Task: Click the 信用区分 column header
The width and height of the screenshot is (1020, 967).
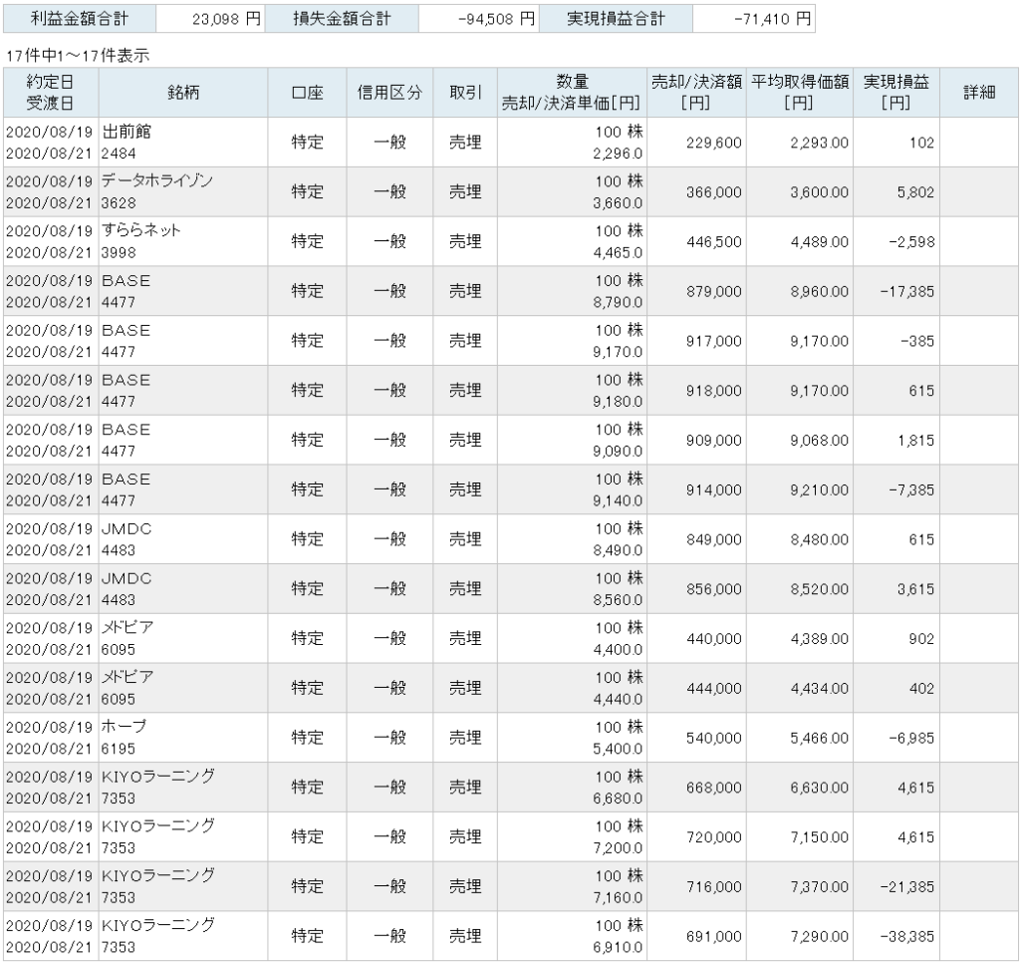Action: pos(389,93)
